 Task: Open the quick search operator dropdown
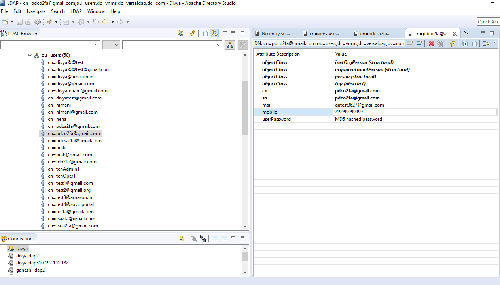[x=111, y=45]
